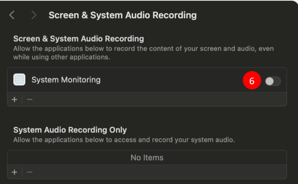Remove app from Screen & System Audio Recording list
The image size is (298, 184).
click(x=30, y=100)
